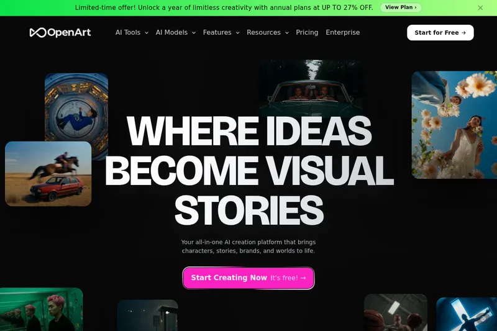Open the basketball players thumbnail
Image resolution: width=497 pixels, height=331 pixels.
pyautogui.click(x=396, y=312)
